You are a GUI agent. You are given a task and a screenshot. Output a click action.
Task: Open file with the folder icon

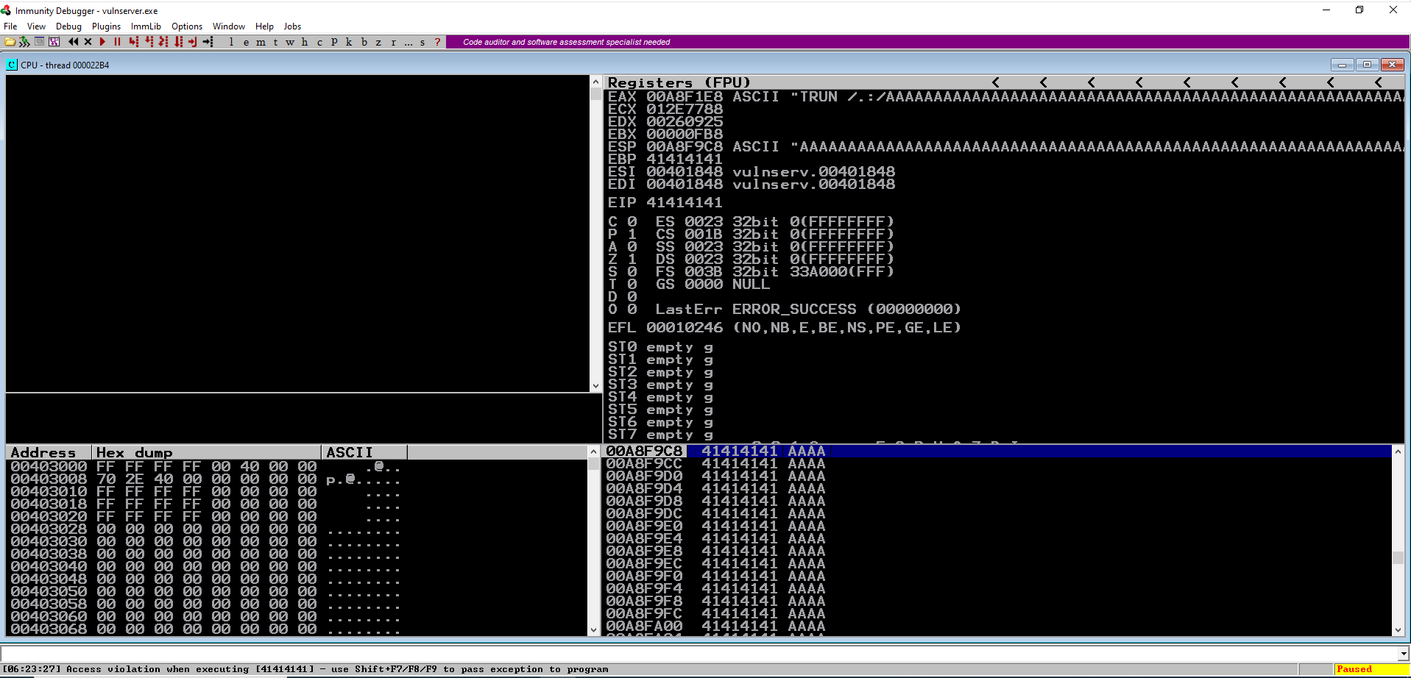coord(10,42)
